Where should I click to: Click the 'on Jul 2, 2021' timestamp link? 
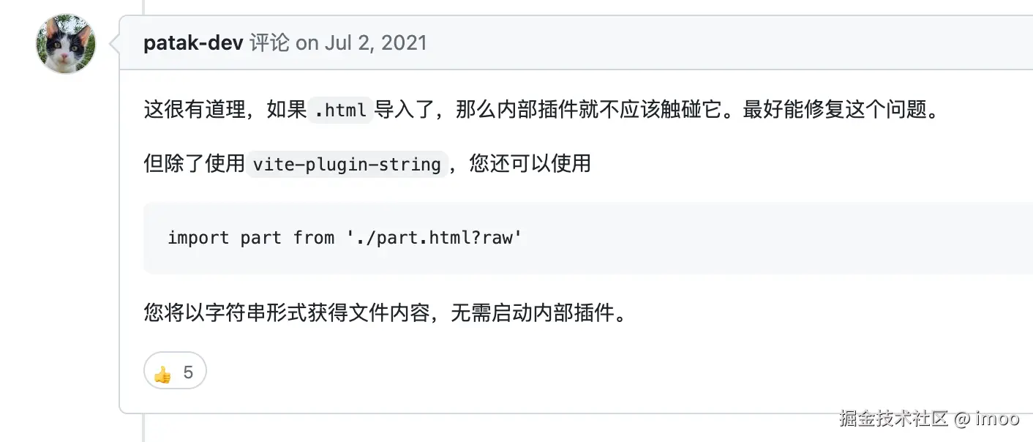(361, 42)
